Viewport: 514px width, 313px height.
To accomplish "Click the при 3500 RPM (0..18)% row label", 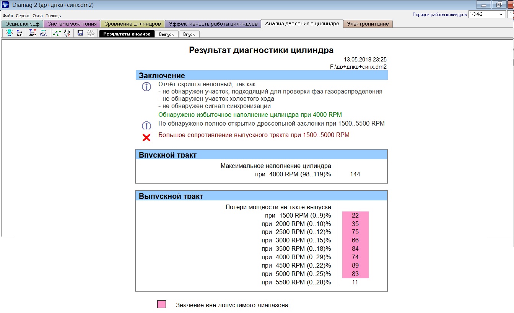I will 296,248.
